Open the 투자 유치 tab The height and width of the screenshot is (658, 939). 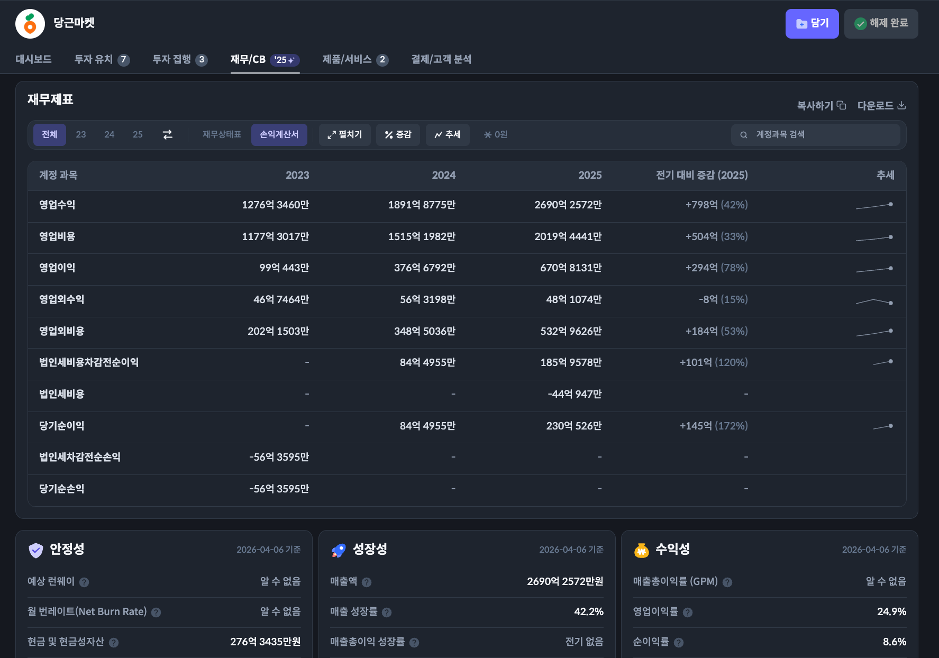click(102, 59)
